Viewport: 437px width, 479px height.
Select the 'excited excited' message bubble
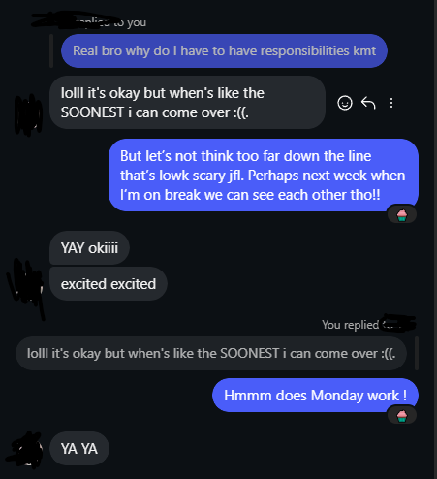pyautogui.click(x=109, y=284)
